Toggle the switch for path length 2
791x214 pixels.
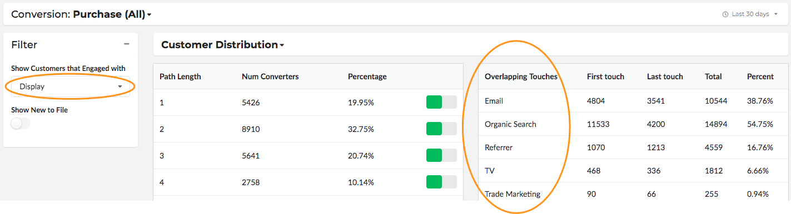(441, 129)
